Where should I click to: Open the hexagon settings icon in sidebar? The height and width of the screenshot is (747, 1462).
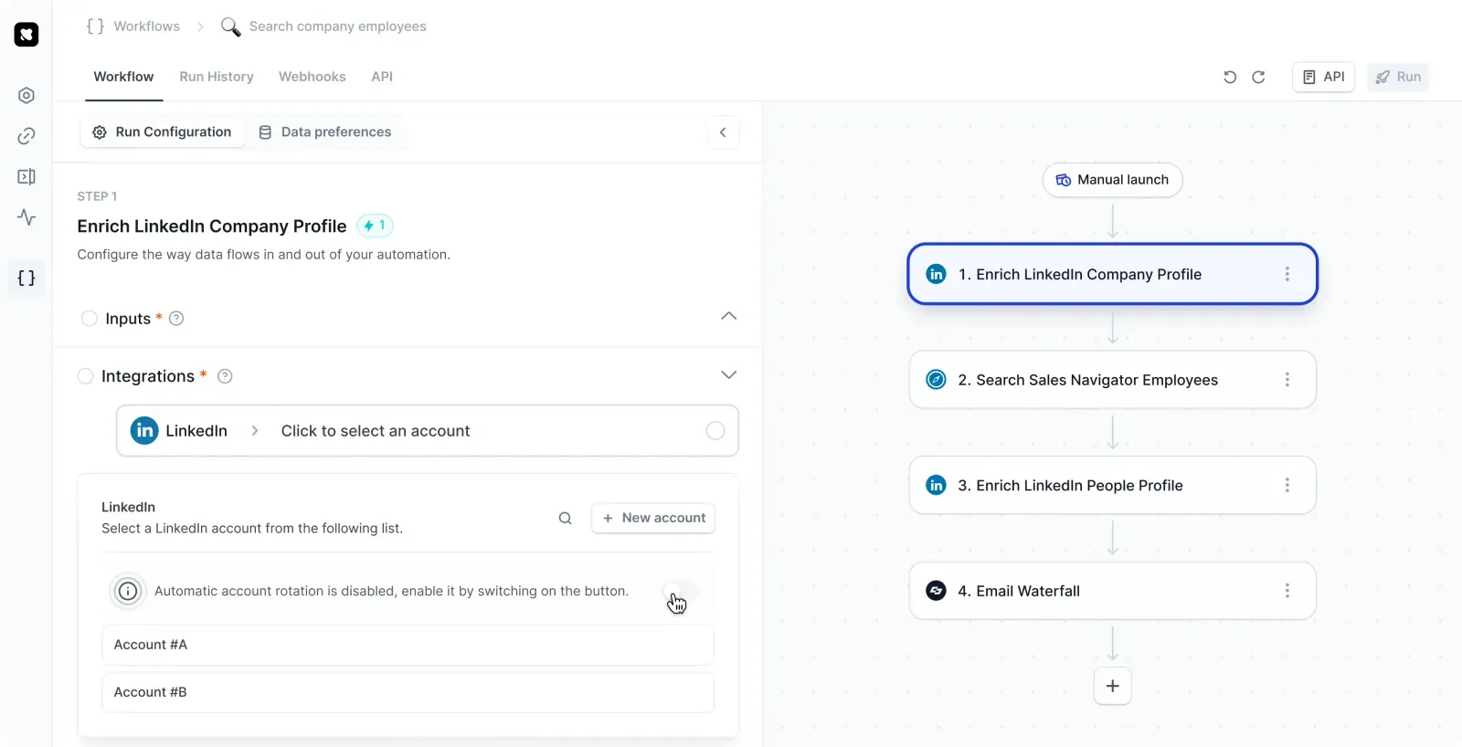[x=26, y=95]
